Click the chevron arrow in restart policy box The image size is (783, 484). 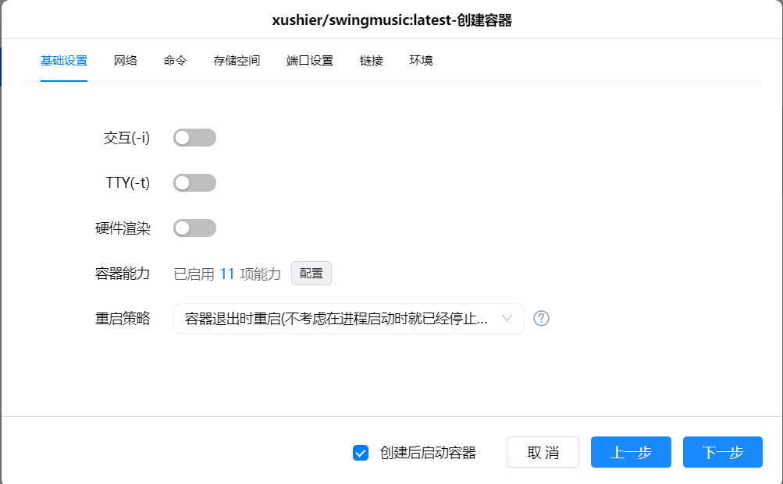pyautogui.click(x=507, y=319)
